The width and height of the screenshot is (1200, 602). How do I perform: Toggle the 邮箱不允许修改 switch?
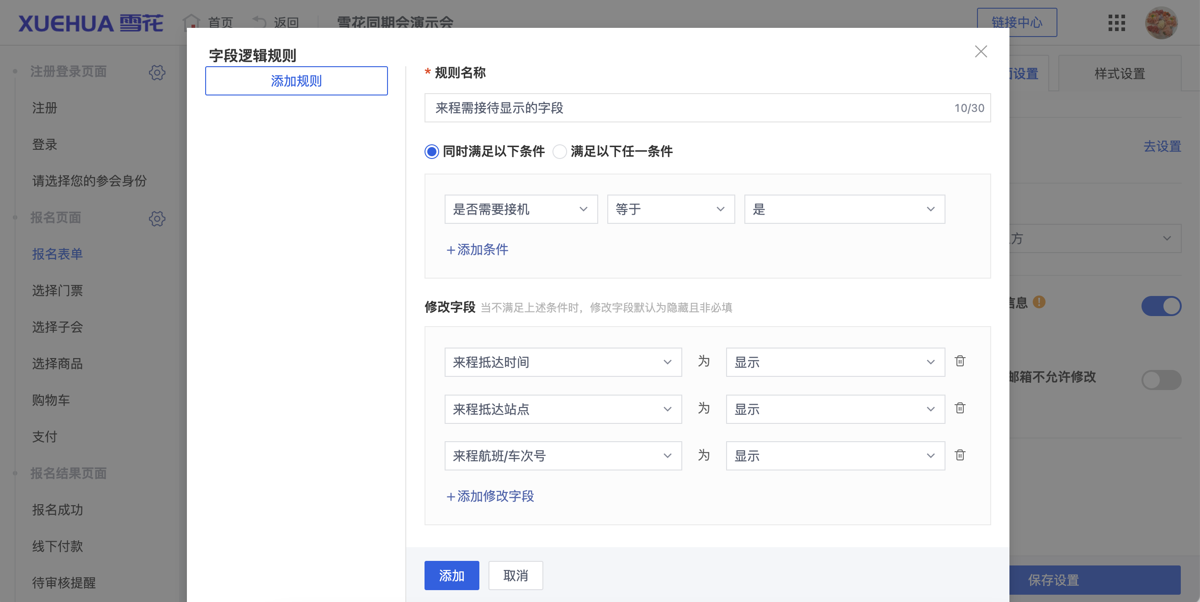[x=1161, y=380]
